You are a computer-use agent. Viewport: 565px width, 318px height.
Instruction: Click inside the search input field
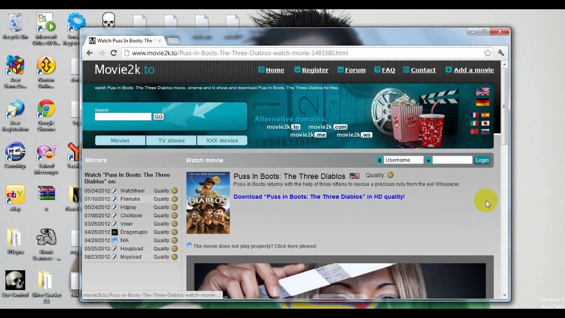click(x=123, y=116)
